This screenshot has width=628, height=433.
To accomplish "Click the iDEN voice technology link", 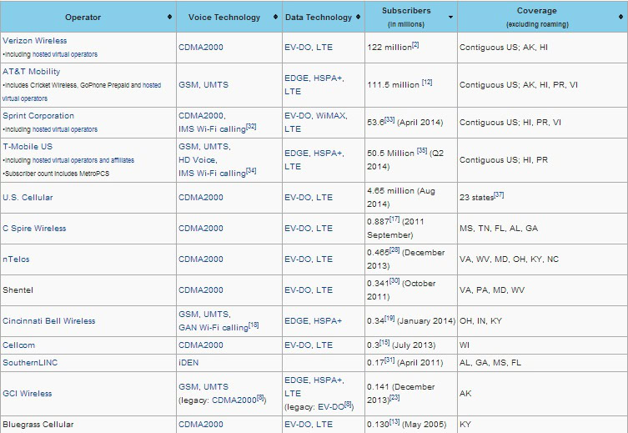I will click(188, 363).
